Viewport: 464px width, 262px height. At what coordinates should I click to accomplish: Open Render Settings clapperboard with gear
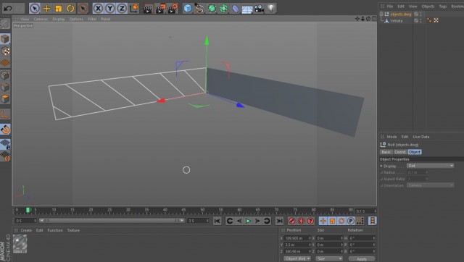pyautogui.click(x=173, y=8)
